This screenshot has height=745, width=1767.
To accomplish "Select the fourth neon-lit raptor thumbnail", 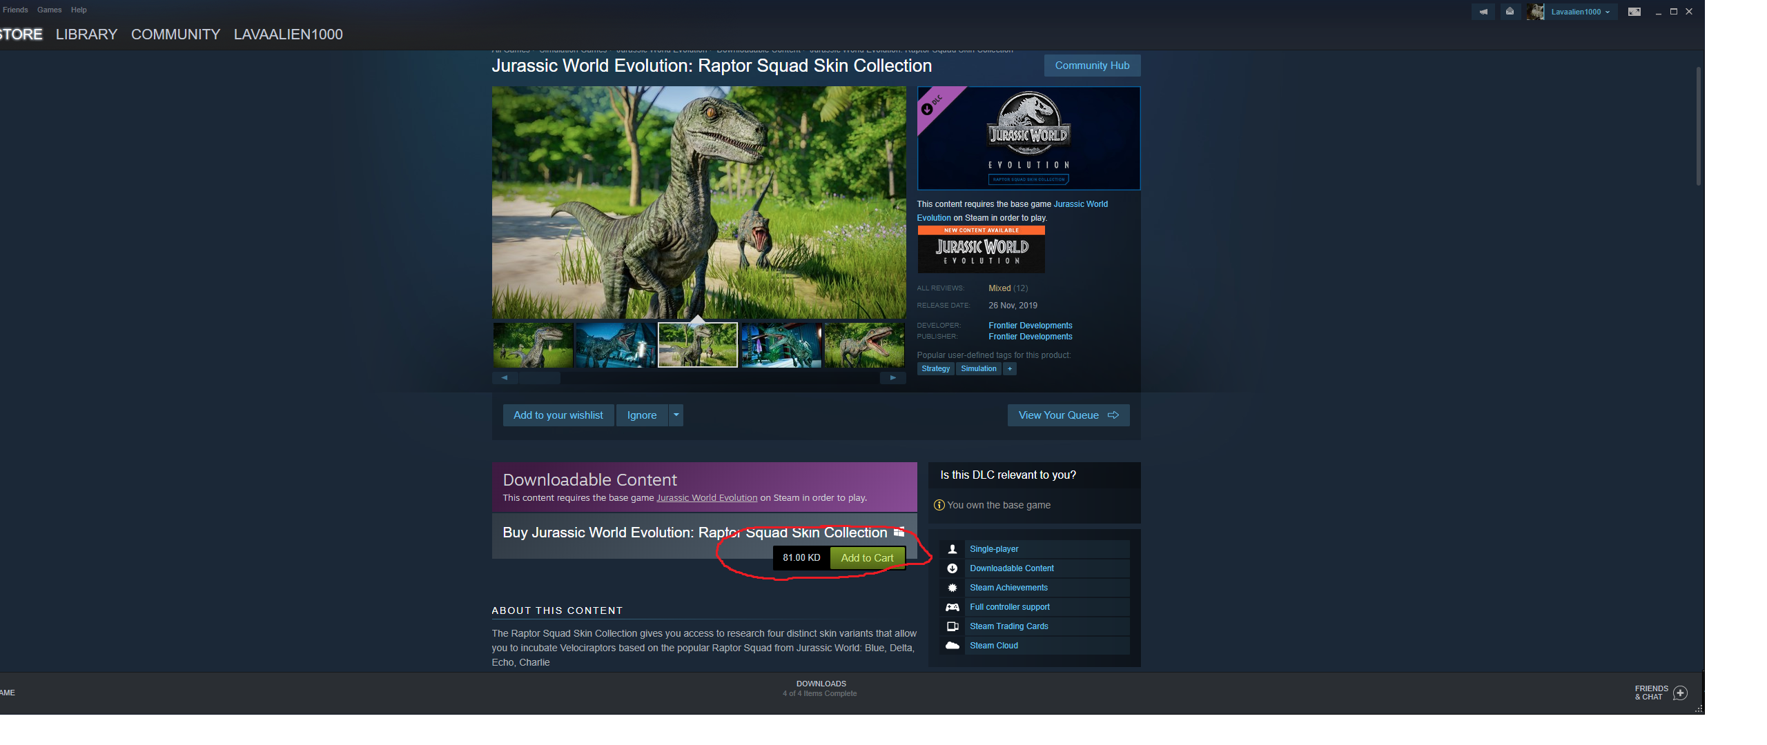I will tap(781, 345).
